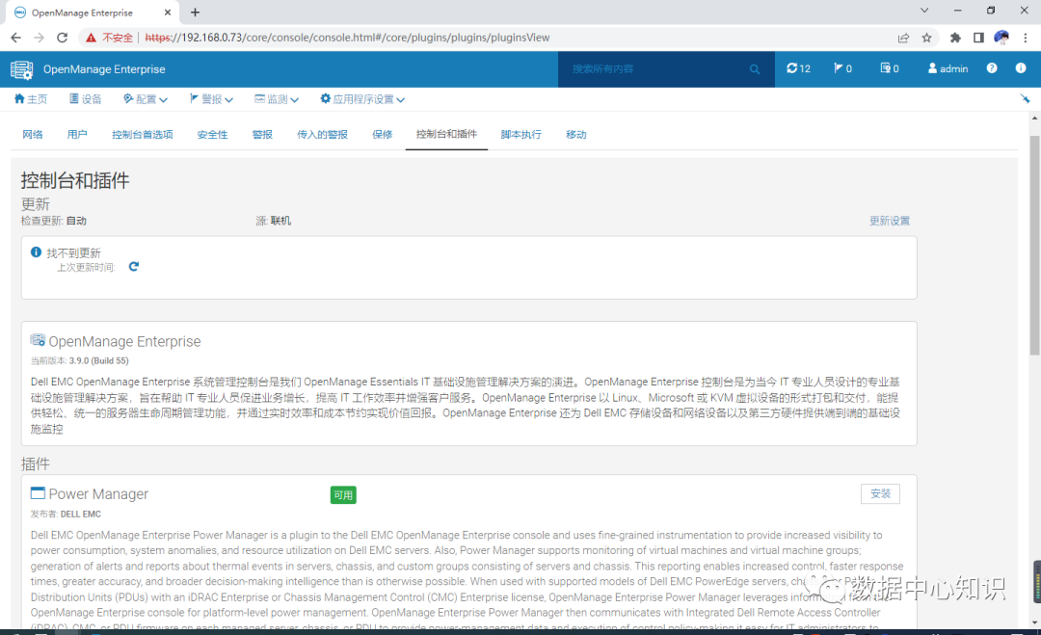Click the version text 3.9.0 (Build 55)
Viewport: 1041px width, 635px height.
[99, 361]
